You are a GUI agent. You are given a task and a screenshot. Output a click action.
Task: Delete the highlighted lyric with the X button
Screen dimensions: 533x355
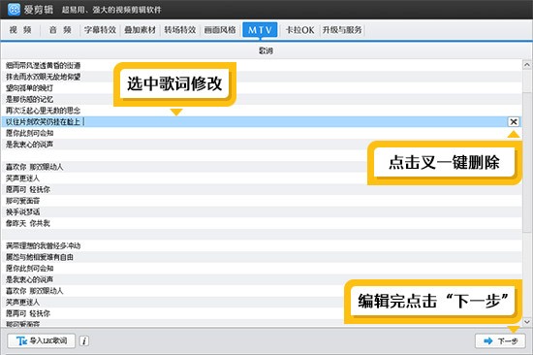coord(514,121)
